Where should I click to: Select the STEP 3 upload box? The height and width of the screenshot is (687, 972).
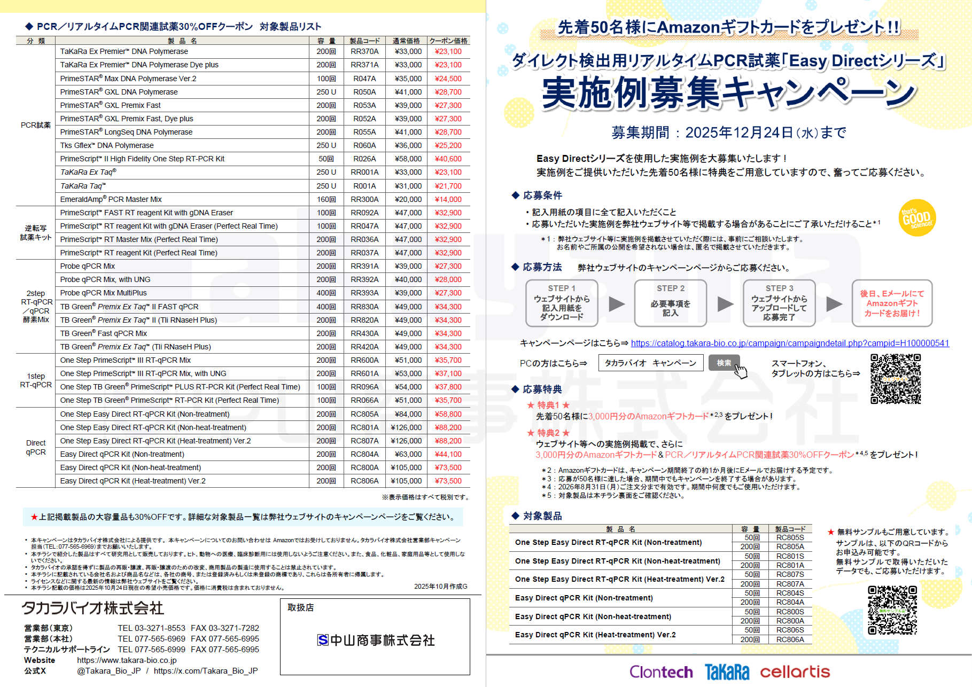(x=779, y=303)
